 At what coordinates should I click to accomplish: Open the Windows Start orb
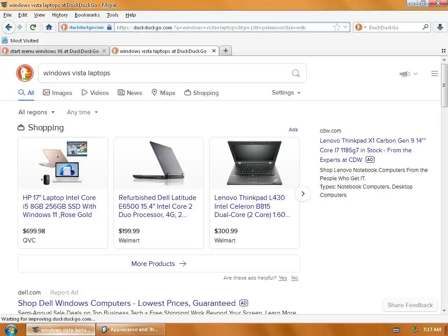click(x=10, y=330)
